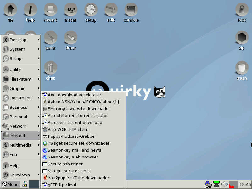
Task: Open the Personal menu category
Action: click(x=21, y=117)
